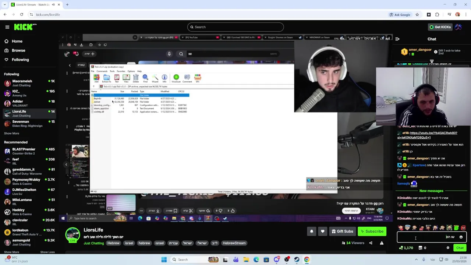Select the HebrewStream tag

tap(234, 243)
